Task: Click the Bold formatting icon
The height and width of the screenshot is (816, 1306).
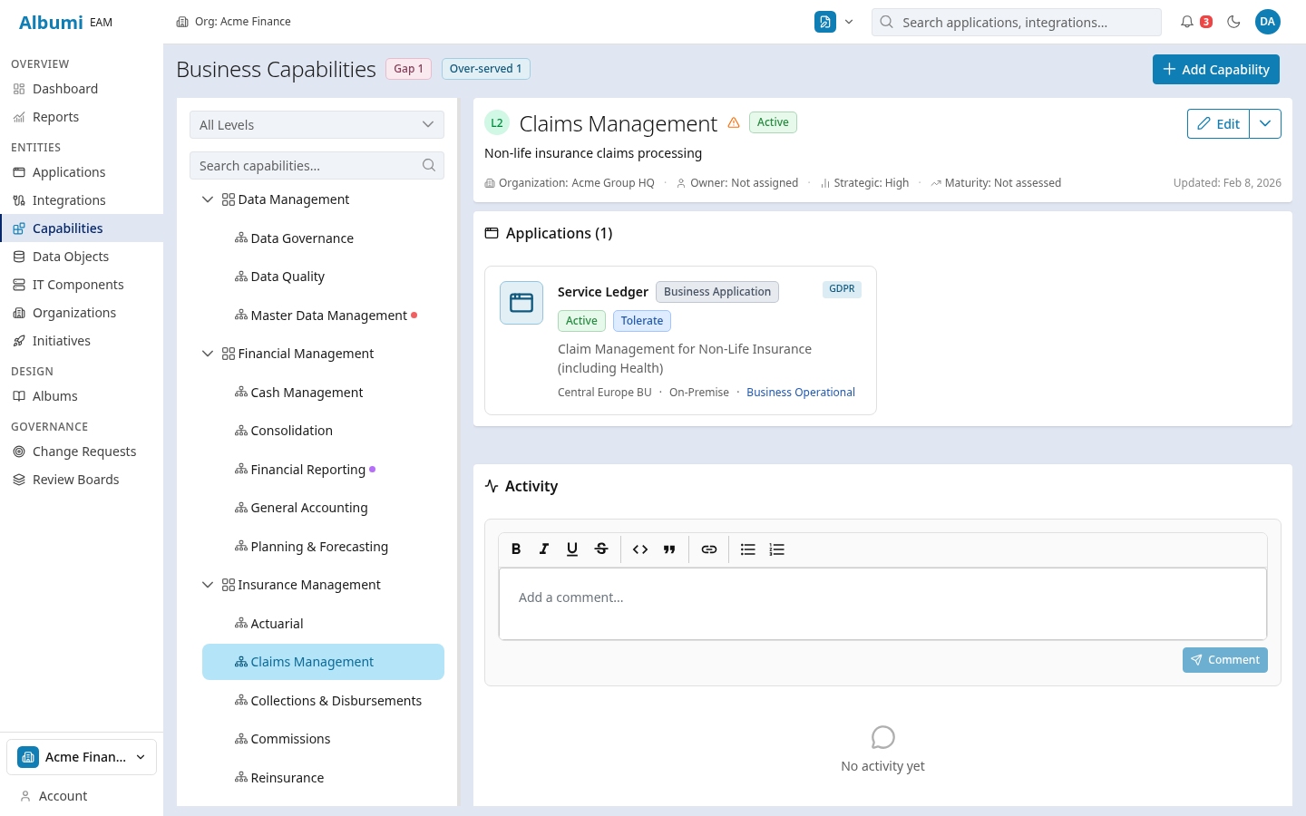Action: tap(516, 549)
